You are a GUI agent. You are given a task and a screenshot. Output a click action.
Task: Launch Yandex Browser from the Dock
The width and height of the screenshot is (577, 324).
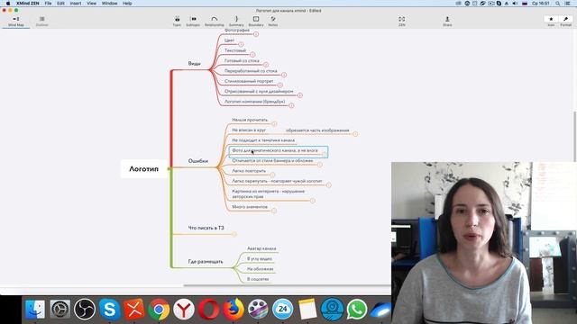184,310
